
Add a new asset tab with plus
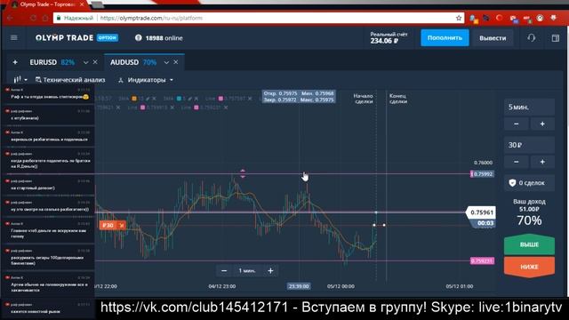[15, 62]
